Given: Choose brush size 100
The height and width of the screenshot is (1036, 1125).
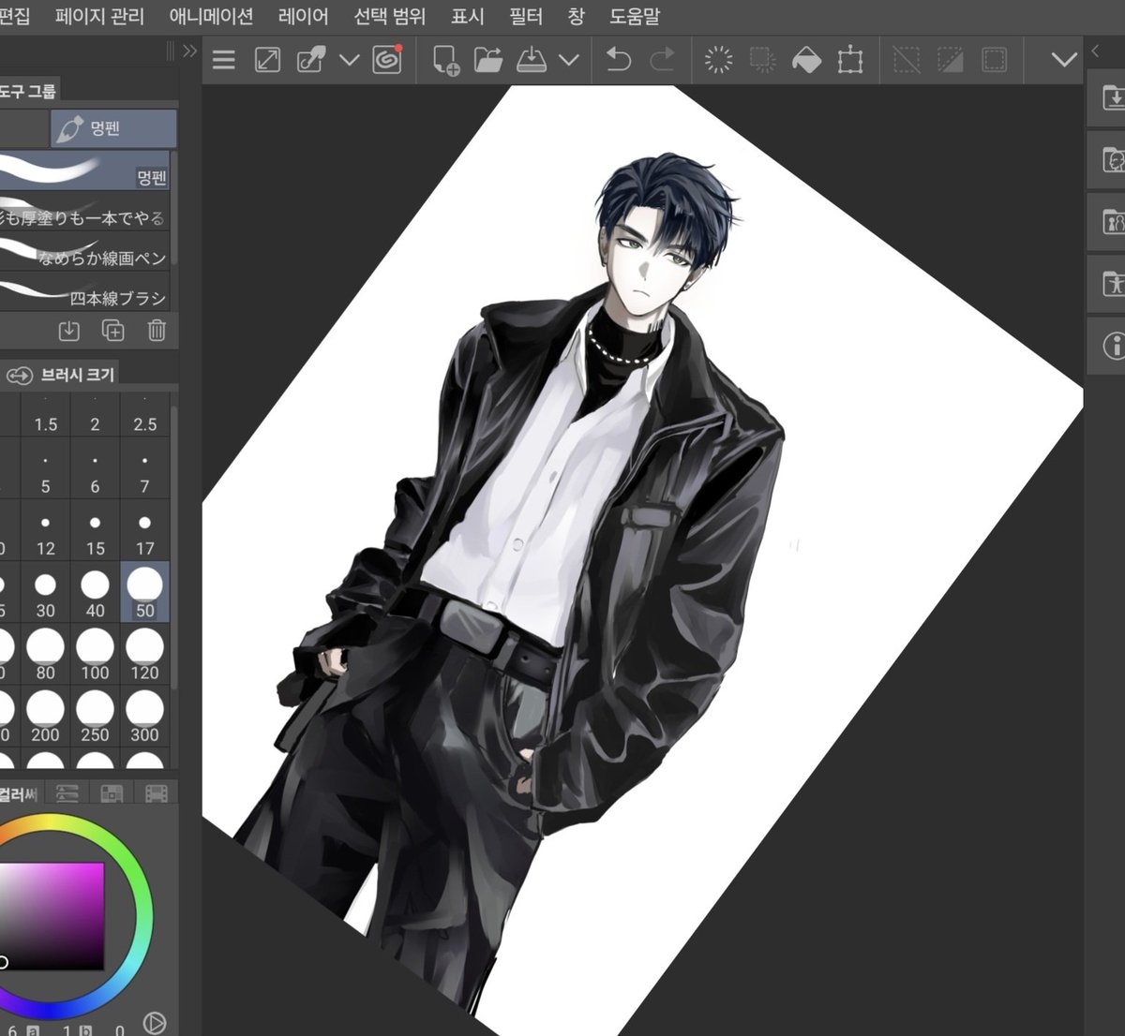Looking at the screenshot, I should point(95,655).
